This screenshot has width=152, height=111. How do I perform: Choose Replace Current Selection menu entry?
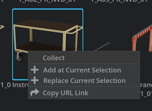tap(84, 80)
